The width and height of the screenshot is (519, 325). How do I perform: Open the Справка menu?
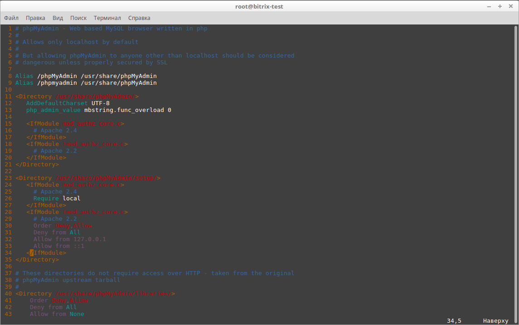139,18
